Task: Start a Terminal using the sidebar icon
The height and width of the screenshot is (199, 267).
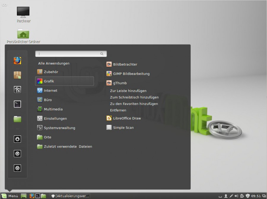Action: pos(17,104)
